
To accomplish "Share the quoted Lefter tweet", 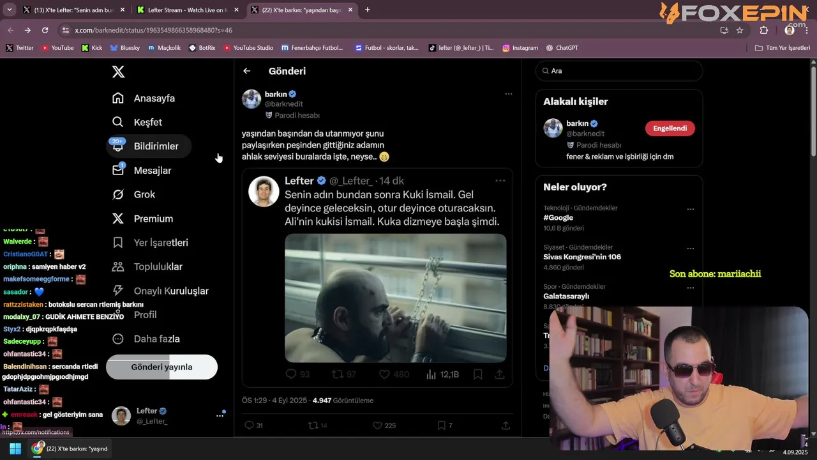I will pos(500,374).
